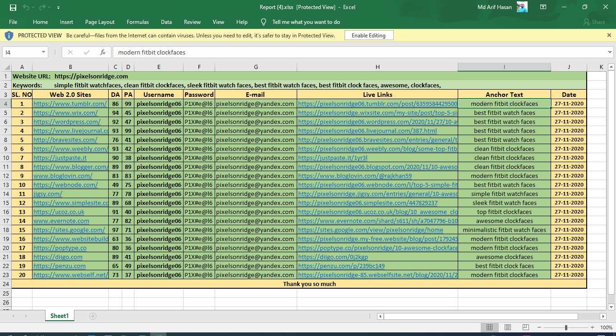Open the File menu
The width and height of the screenshot is (616, 336).
click(13, 22)
